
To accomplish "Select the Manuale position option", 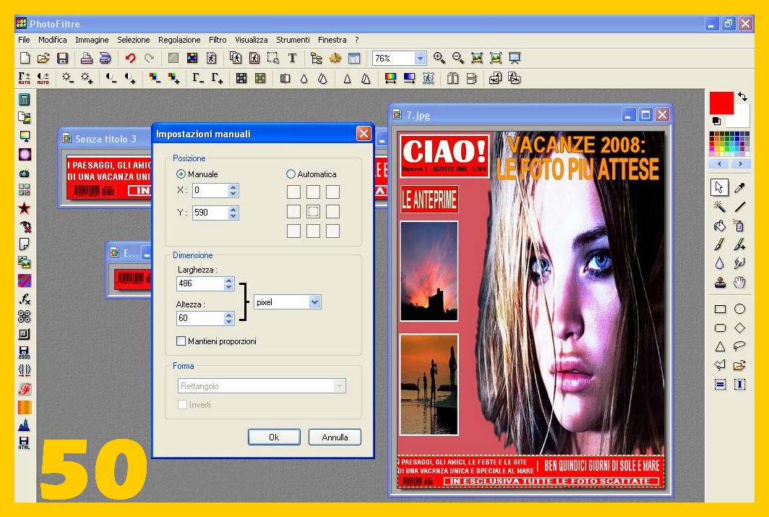I will 181,174.
